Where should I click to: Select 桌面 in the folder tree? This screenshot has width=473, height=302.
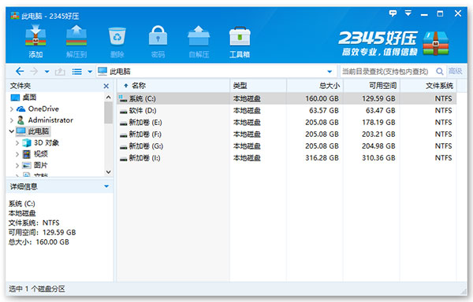[x=24, y=98]
